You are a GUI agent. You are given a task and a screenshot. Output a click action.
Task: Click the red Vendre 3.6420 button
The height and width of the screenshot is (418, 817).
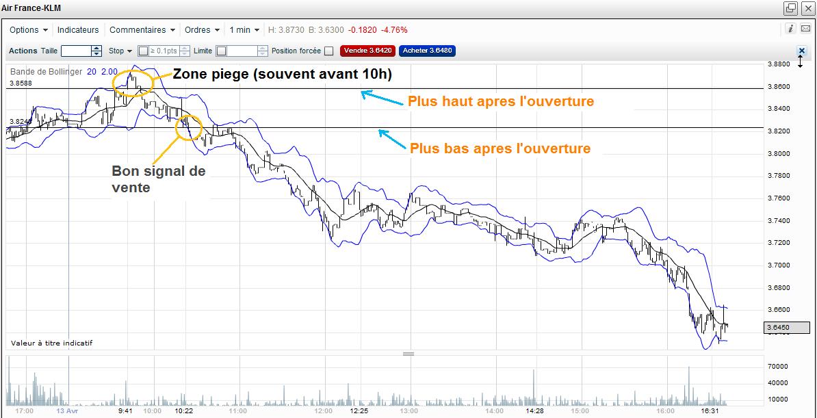click(x=367, y=51)
